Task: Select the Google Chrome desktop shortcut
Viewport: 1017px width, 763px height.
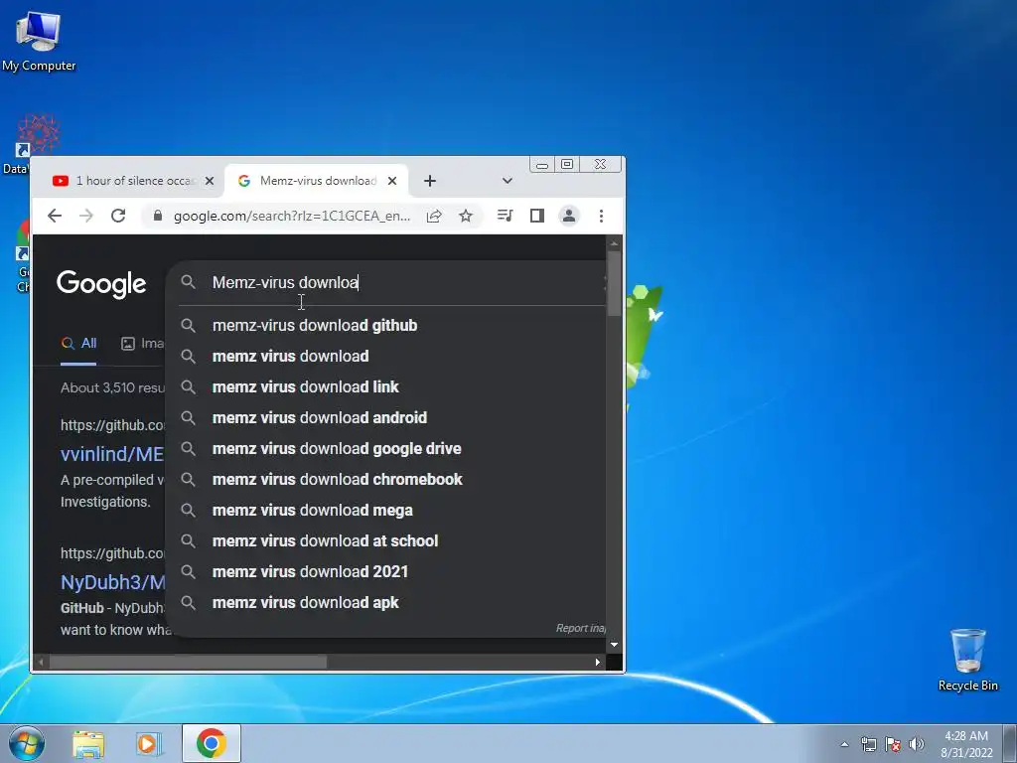Action: pyautogui.click(x=24, y=256)
